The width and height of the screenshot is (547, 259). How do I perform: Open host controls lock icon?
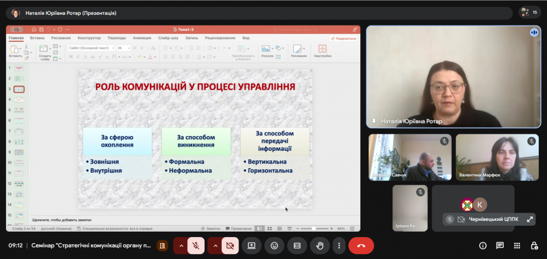point(534,245)
